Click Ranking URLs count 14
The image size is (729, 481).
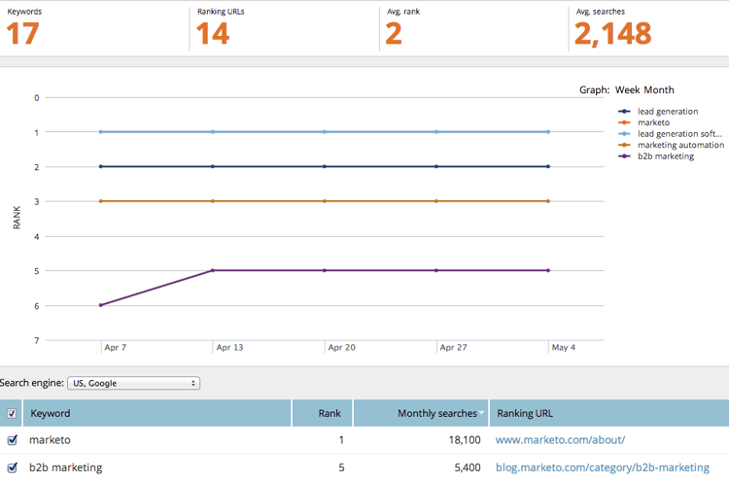(x=213, y=34)
